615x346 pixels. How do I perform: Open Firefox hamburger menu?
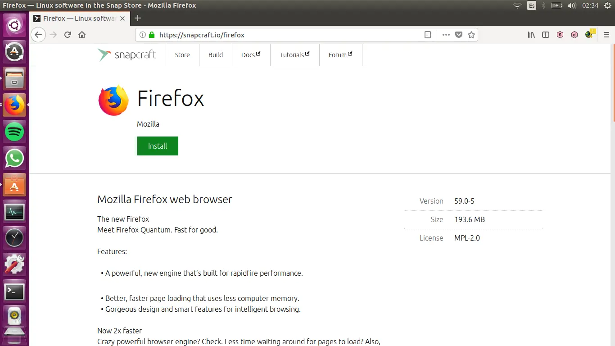point(606,35)
